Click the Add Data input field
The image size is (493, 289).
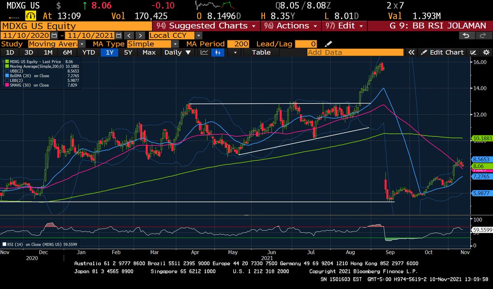pyautogui.click(x=355, y=52)
